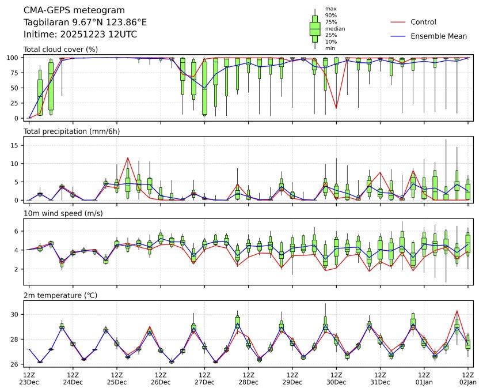Click the 12Z 23Dec time axis label
The width and height of the screenshot is (483, 392).
(29, 378)
